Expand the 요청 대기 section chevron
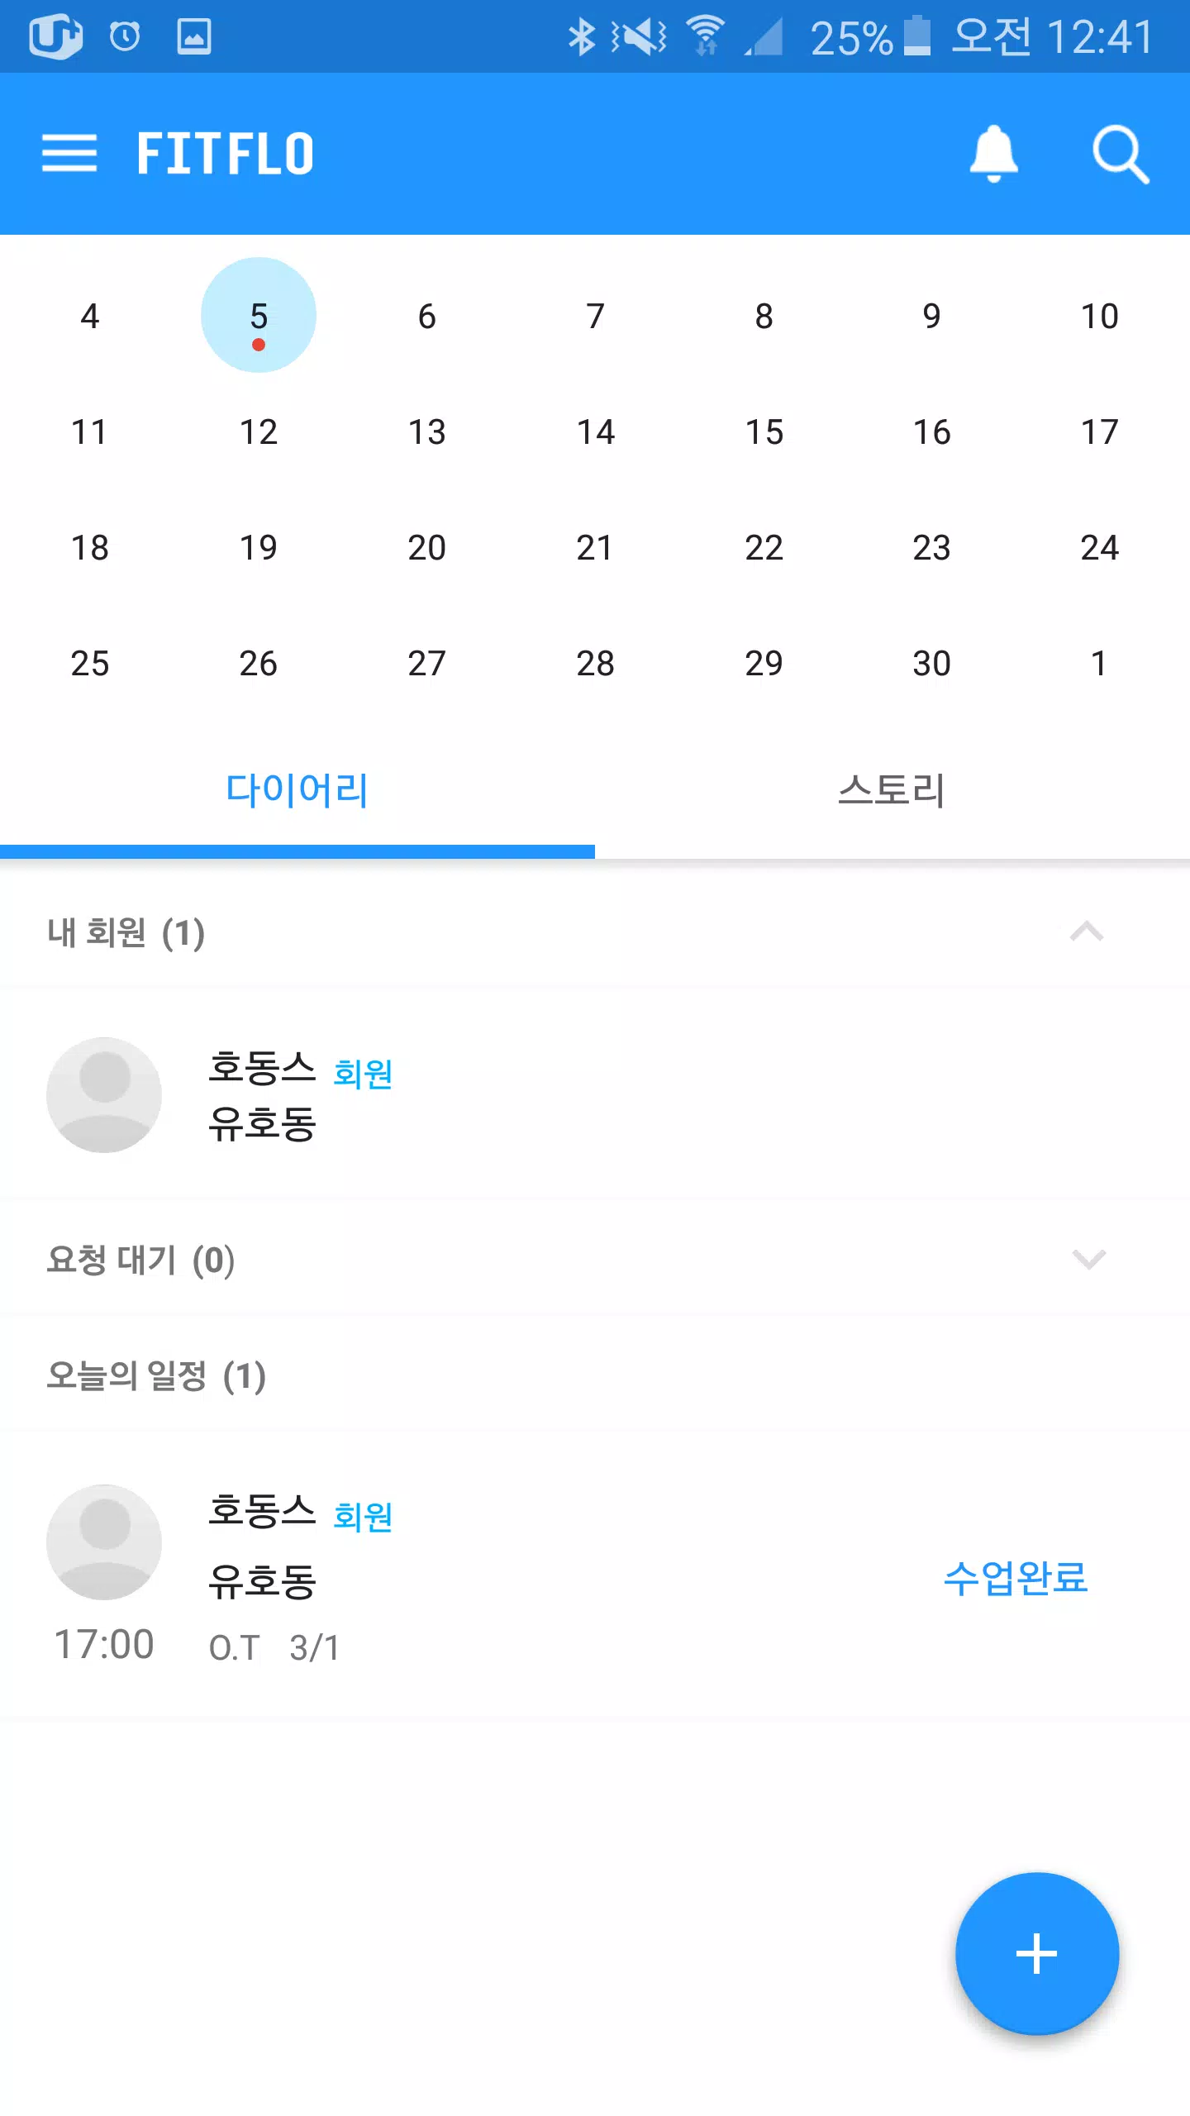 (x=1088, y=1259)
